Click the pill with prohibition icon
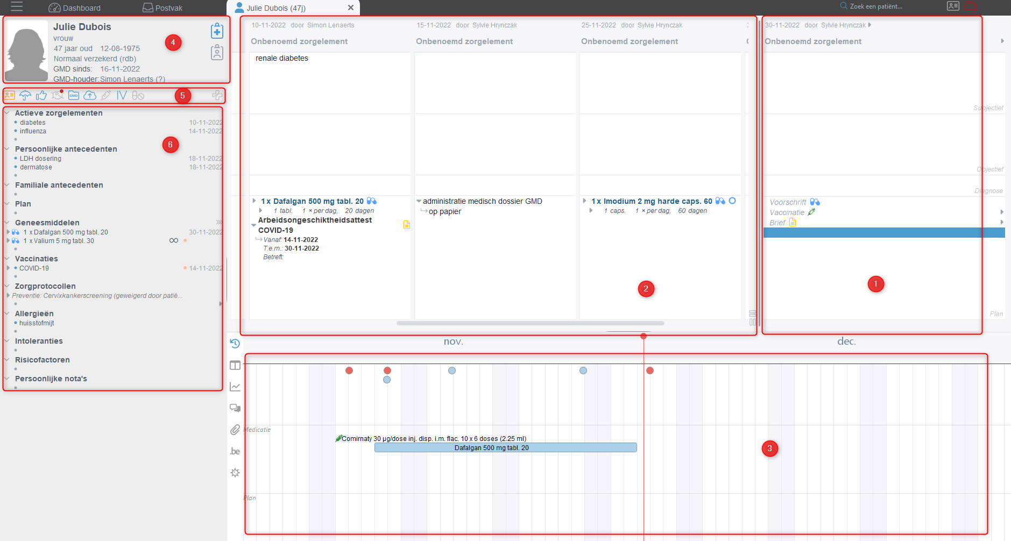The height and width of the screenshot is (541, 1011). coord(138,95)
